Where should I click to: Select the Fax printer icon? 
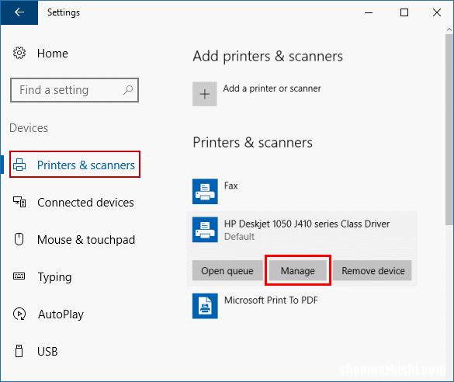205,192
